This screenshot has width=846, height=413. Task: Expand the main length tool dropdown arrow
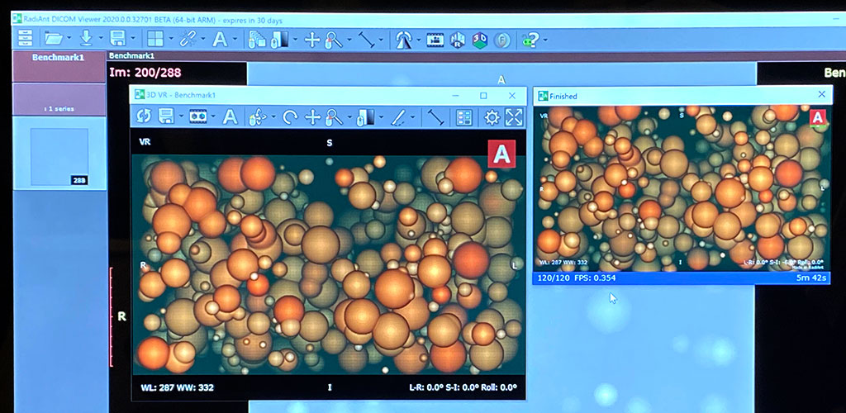(382, 40)
